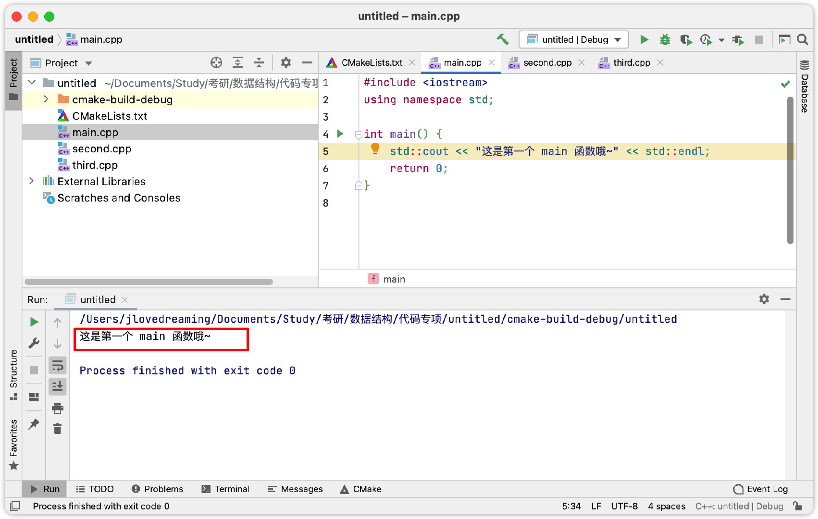Run the untitled configuration
This screenshot has height=519, width=818.
click(644, 39)
